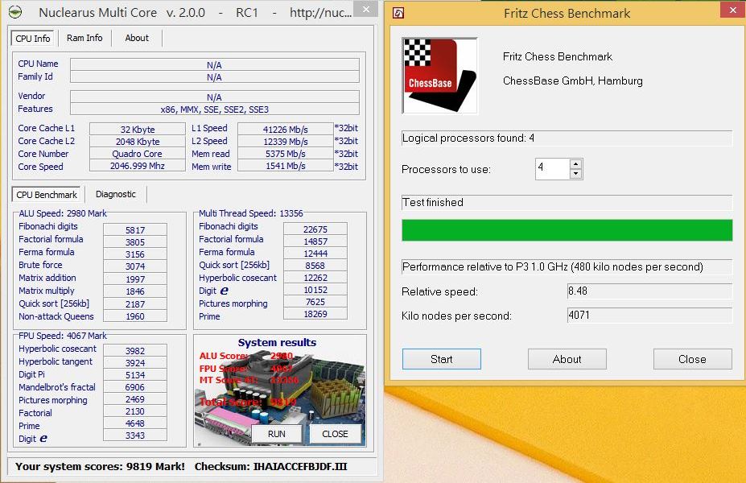
Task: Click the Relative speed value 8.48
Action: click(x=649, y=291)
